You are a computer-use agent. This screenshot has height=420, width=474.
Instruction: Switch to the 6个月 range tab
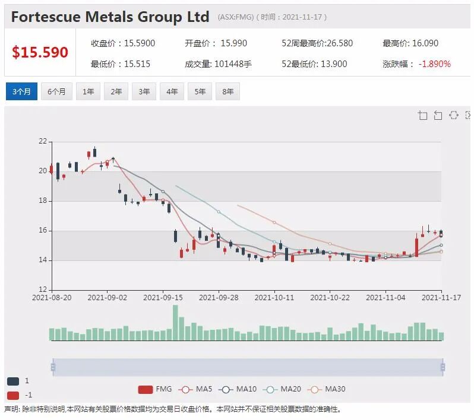(56, 91)
